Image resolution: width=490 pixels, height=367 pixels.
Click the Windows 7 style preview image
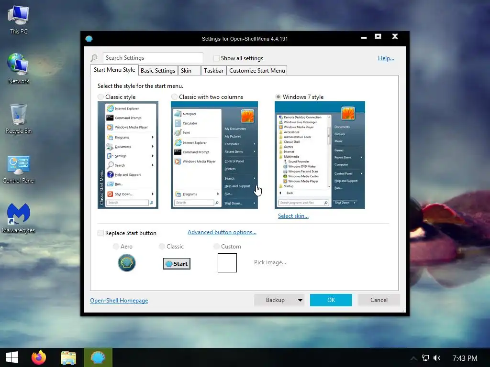pos(320,155)
